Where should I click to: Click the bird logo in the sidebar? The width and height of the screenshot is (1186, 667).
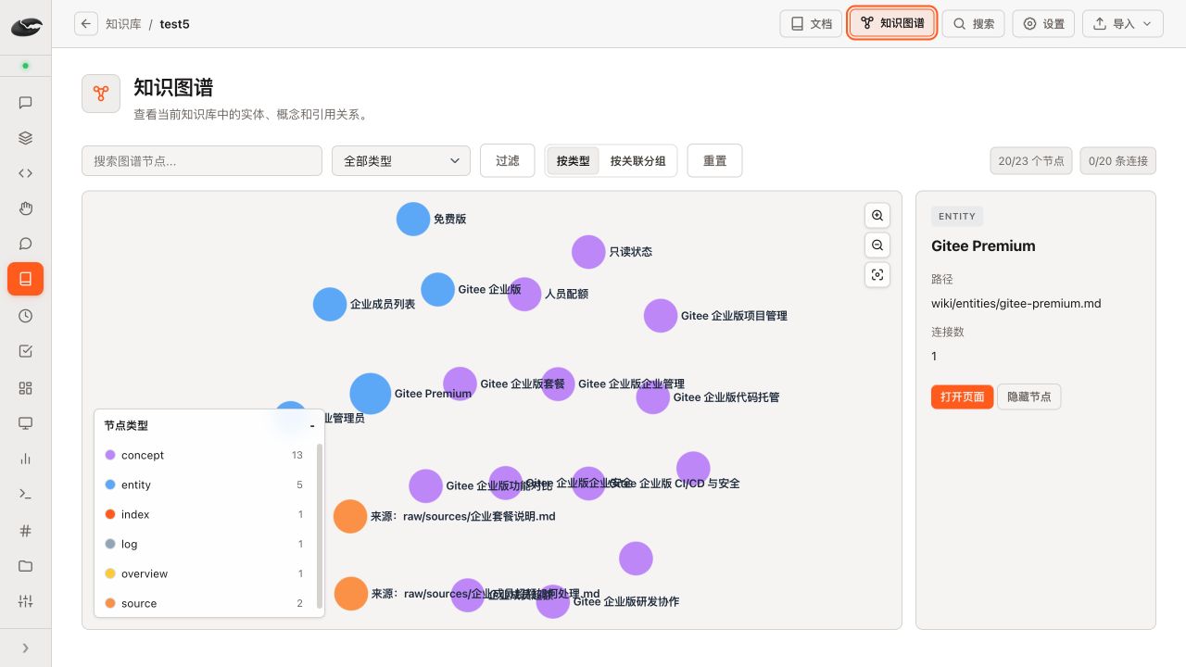coord(26,27)
